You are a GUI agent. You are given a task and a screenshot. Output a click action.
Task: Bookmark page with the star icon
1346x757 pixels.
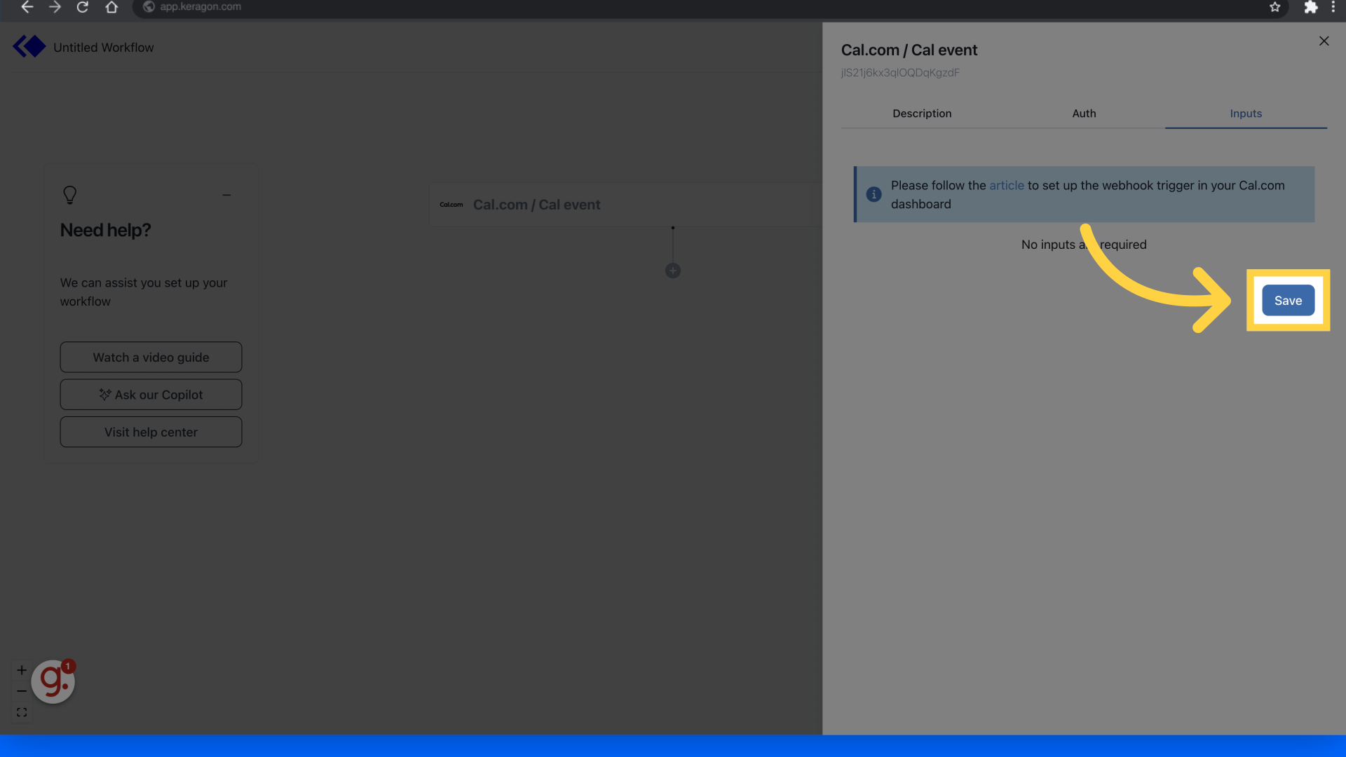[1274, 7]
